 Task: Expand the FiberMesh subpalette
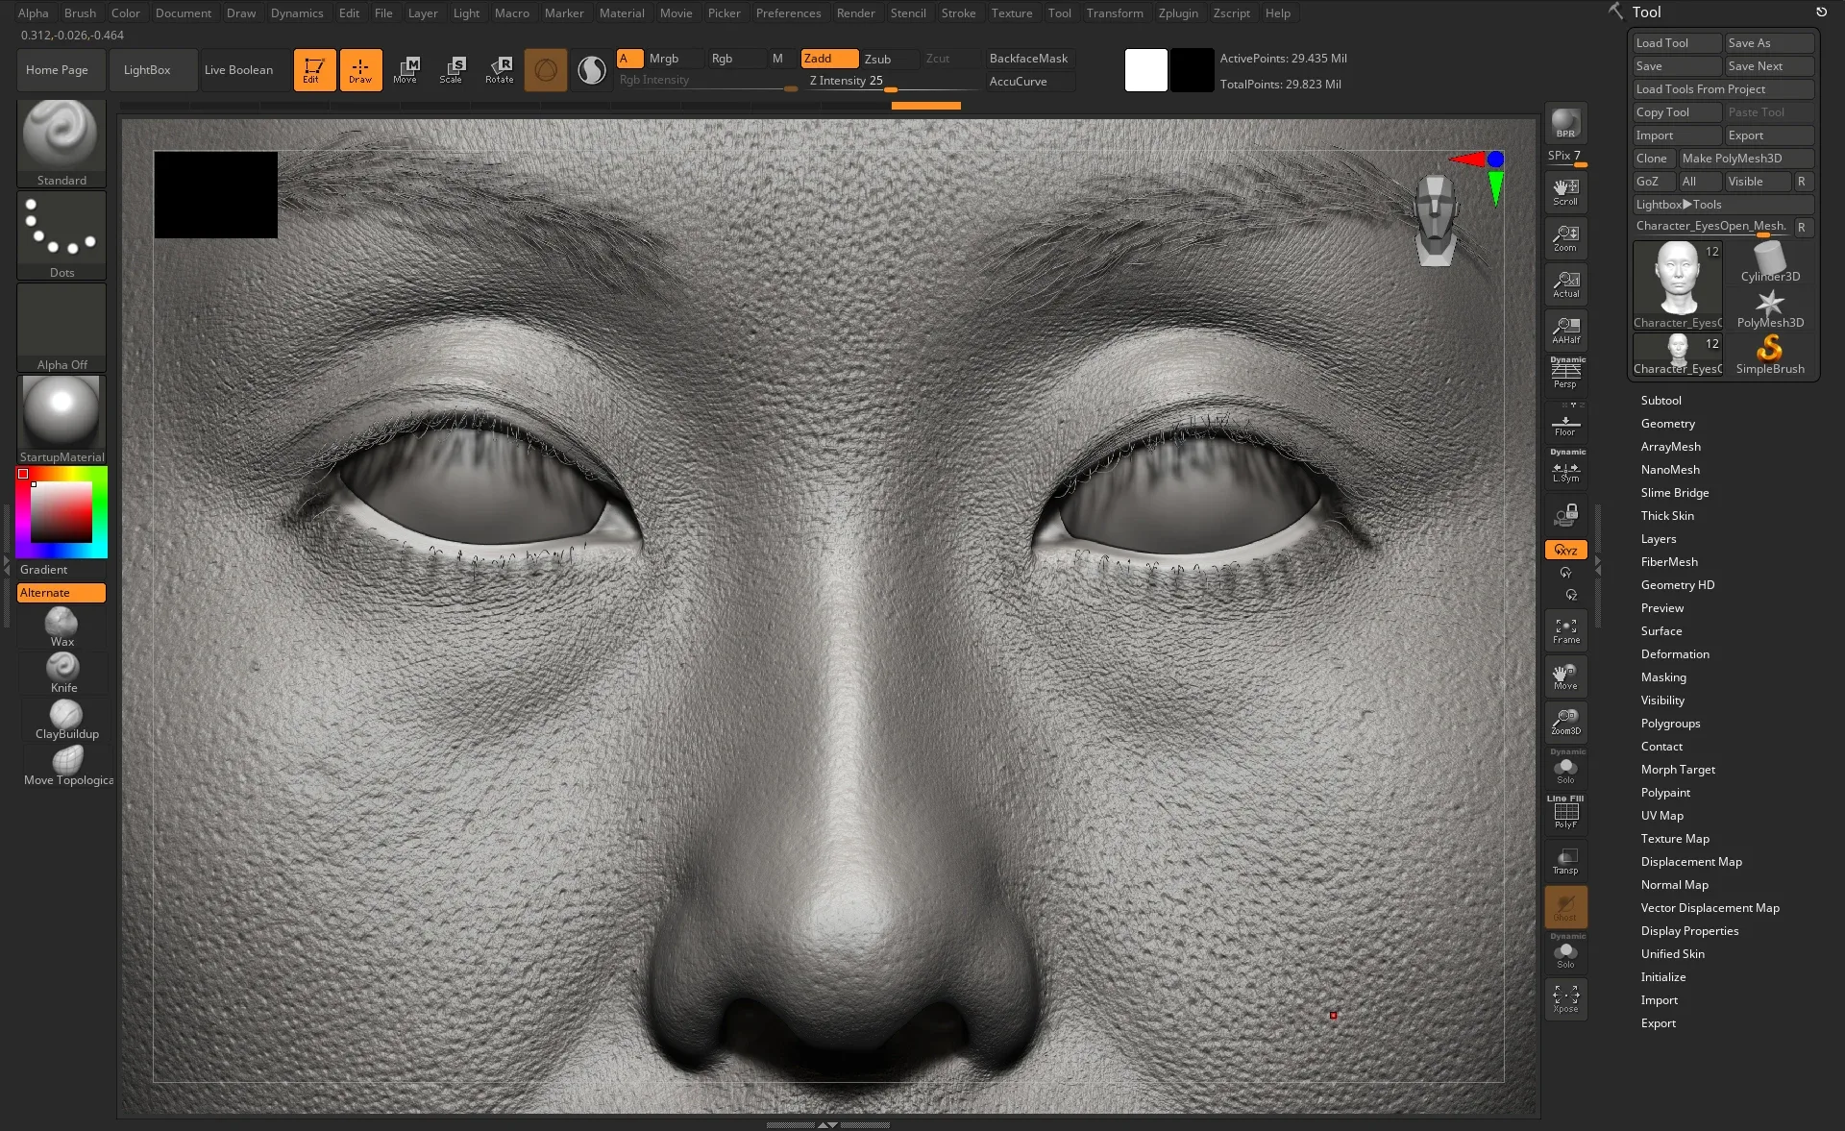tap(1669, 561)
